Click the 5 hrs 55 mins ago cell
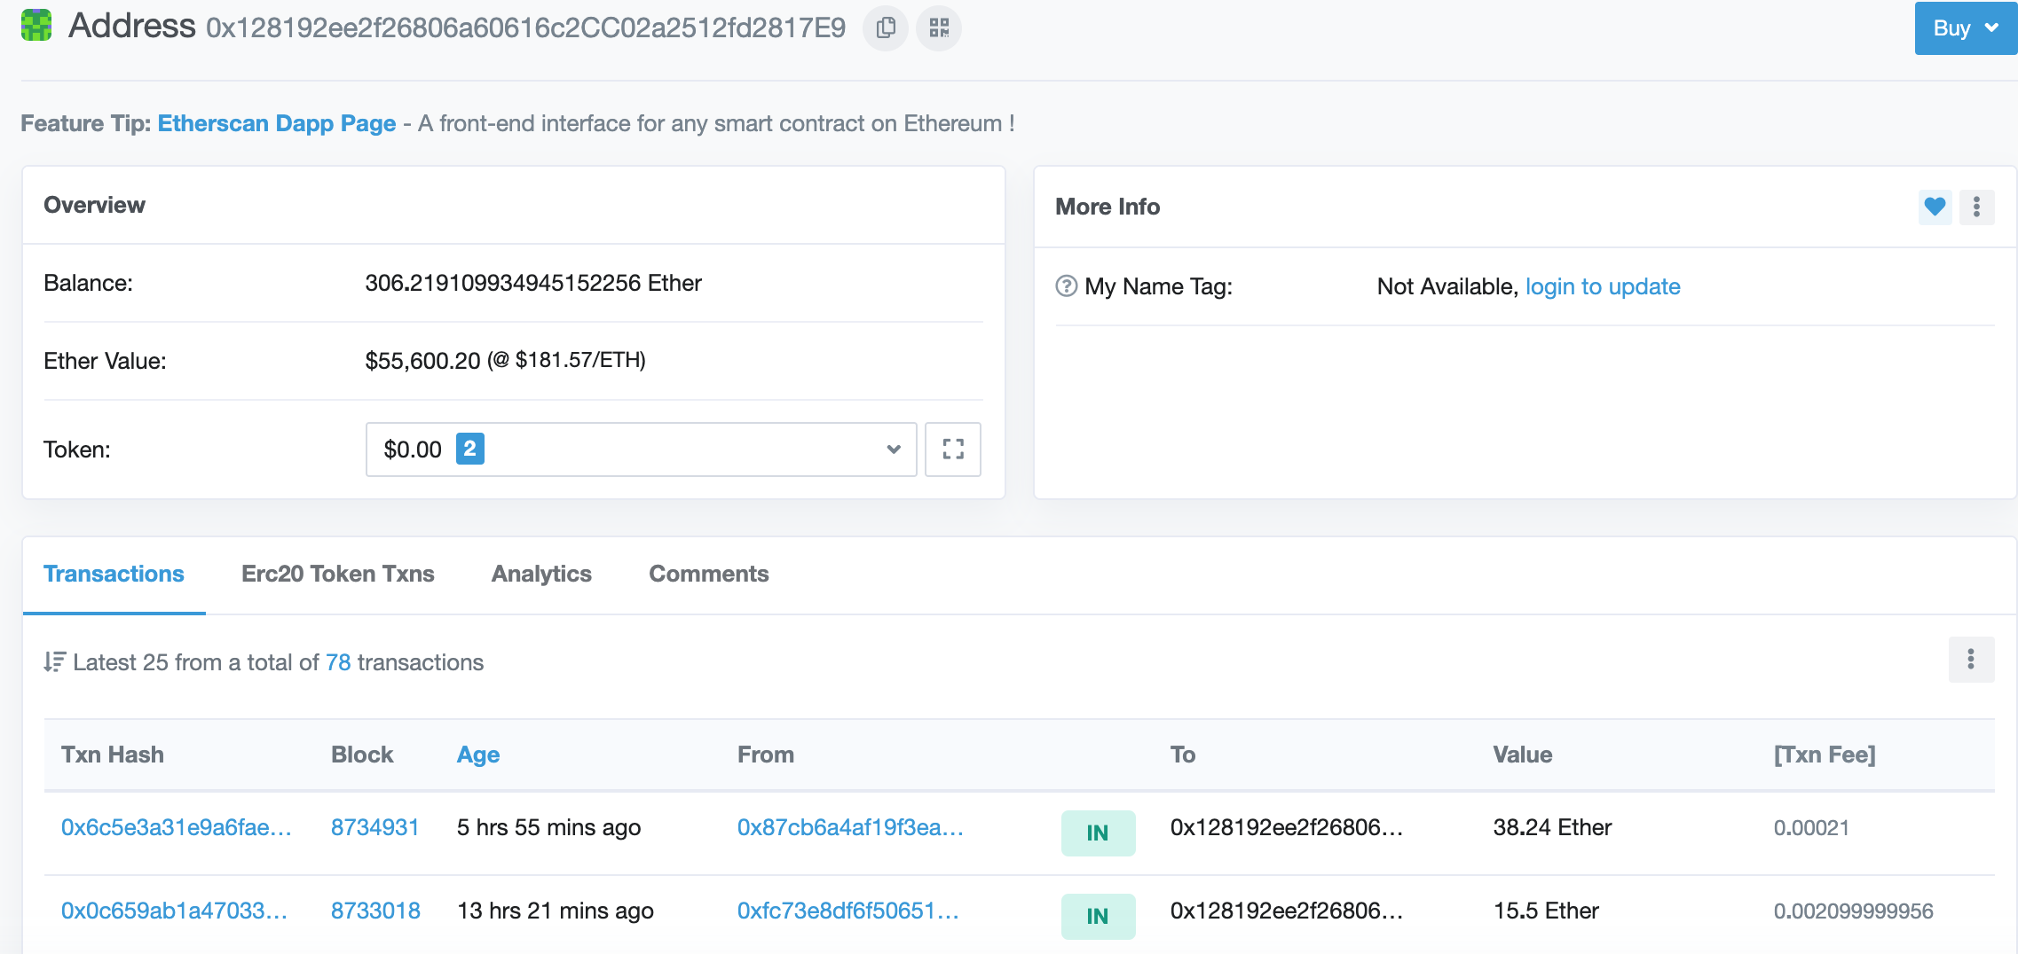The height and width of the screenshot is (954, 2018). click(548, 827)
